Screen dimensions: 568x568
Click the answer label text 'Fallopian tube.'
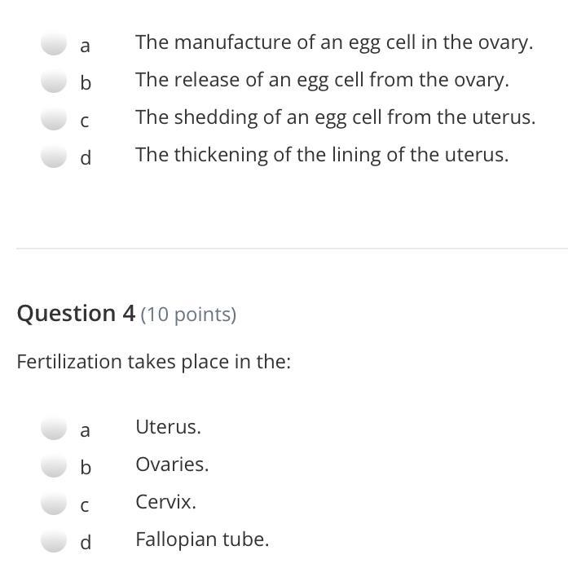202,539
